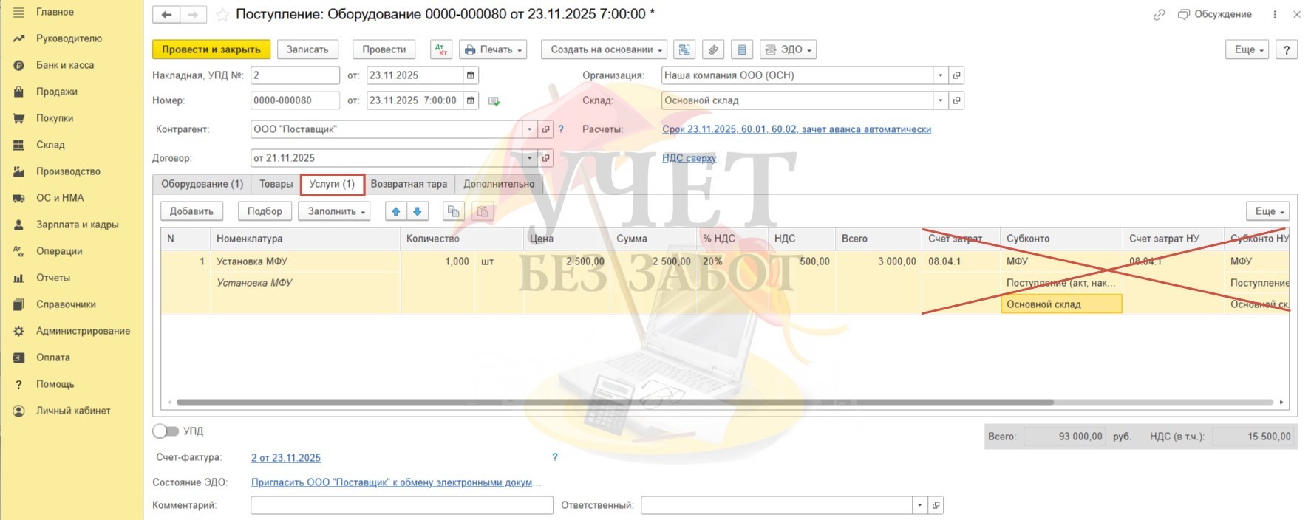Open help with the top ? button

tap(1287, 49)
